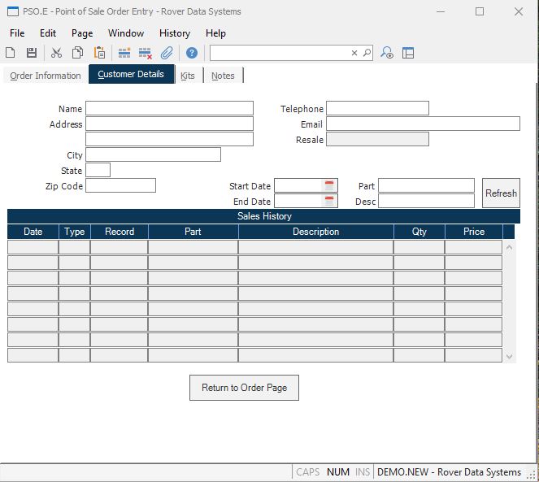The image size is (539, 482).
Task: Click into the Email input field
Action: click(423, 124)
